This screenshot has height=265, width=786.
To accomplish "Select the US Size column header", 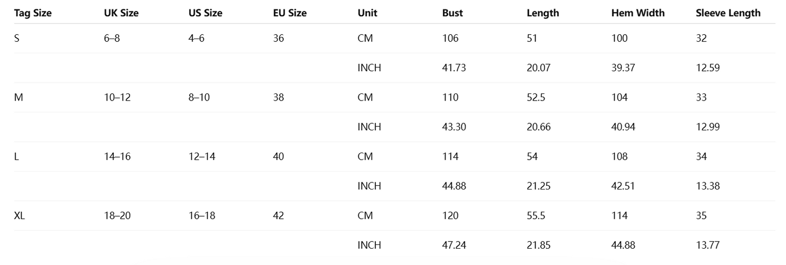I will [205, 13].
